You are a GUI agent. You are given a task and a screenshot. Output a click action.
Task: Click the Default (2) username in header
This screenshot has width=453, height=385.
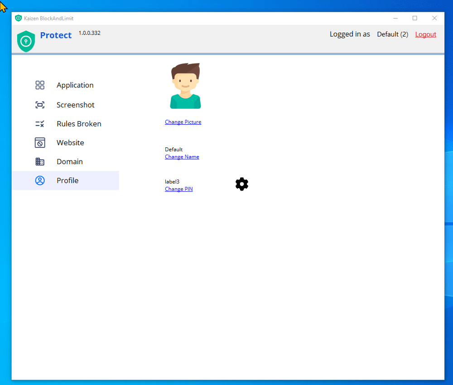click(392, 34)
